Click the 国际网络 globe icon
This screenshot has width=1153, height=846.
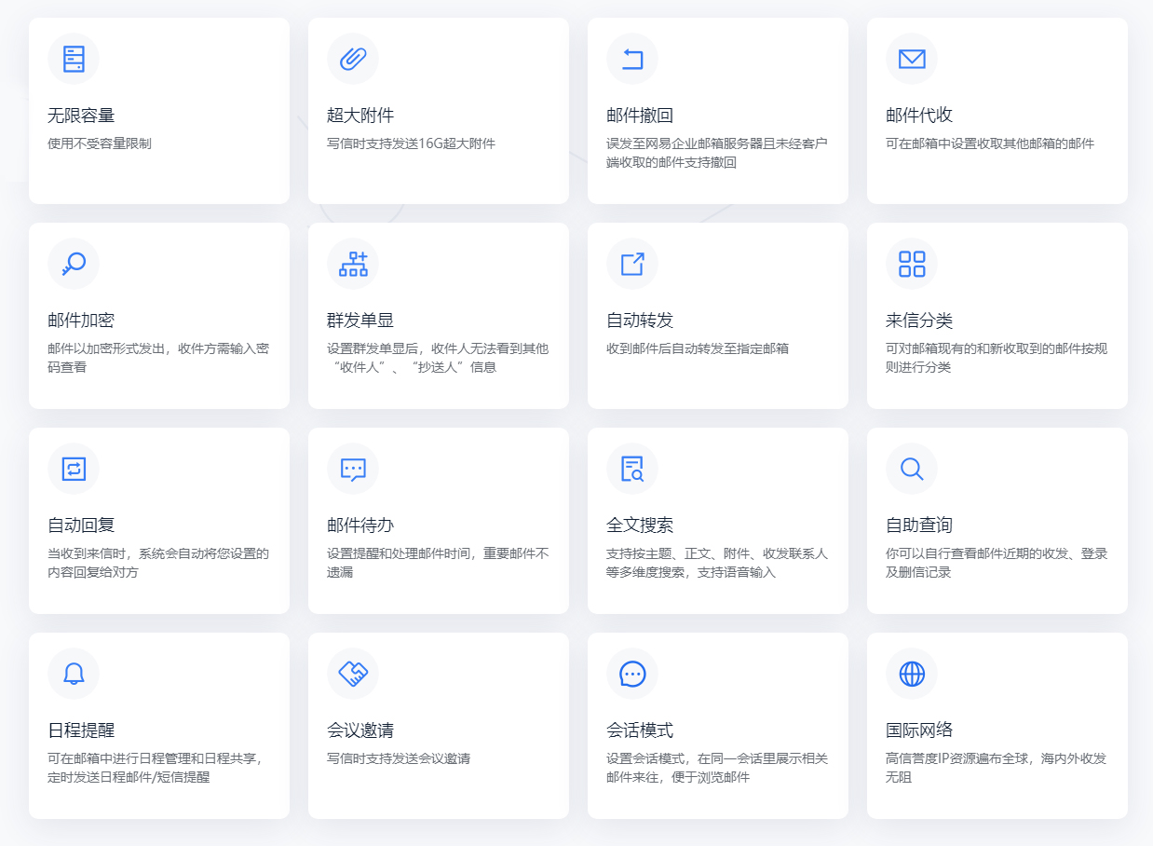(x=912, y=674)
